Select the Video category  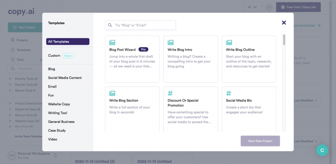[x=52, y=139]
